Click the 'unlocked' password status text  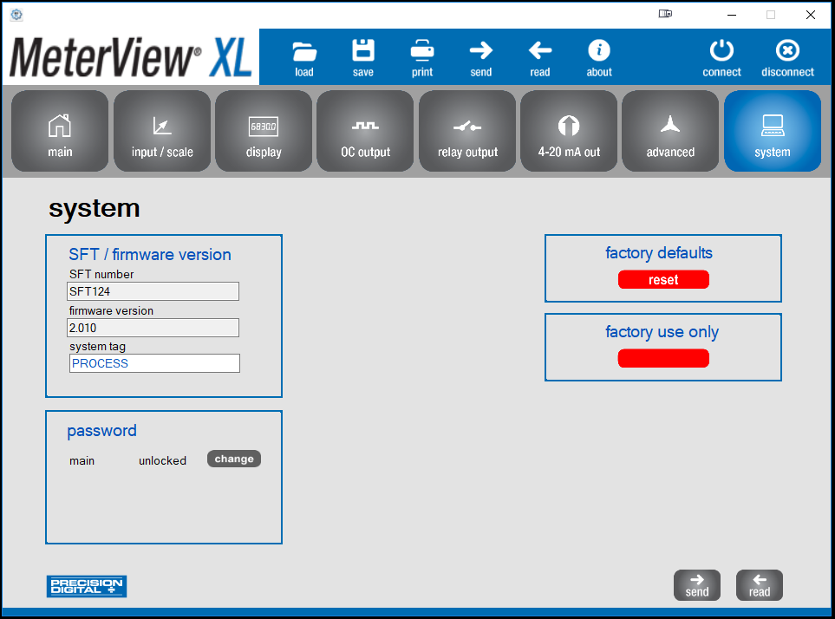162,461
